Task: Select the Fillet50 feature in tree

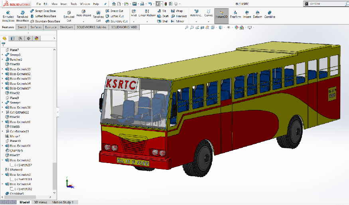Action: (x=13, y=64)
